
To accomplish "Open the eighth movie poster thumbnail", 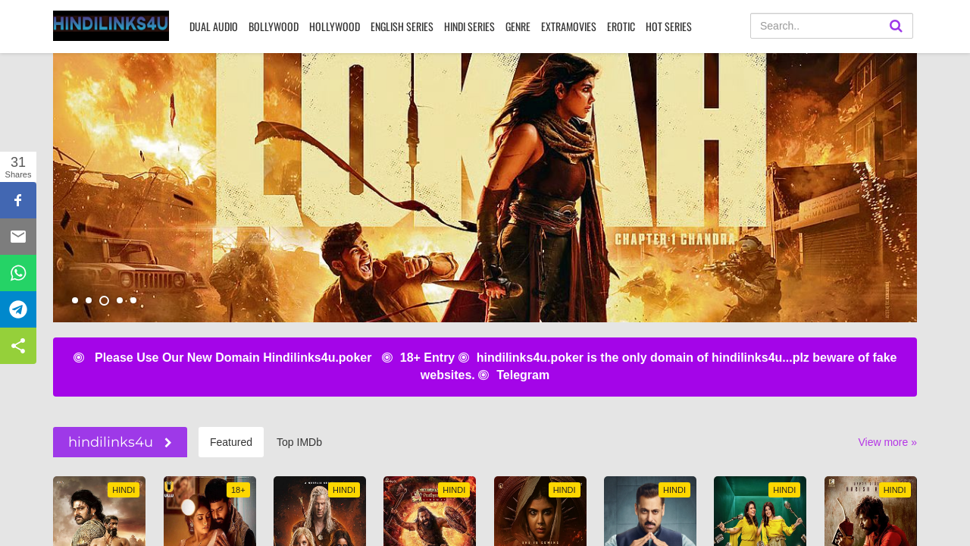I will (x=871, y=511).
